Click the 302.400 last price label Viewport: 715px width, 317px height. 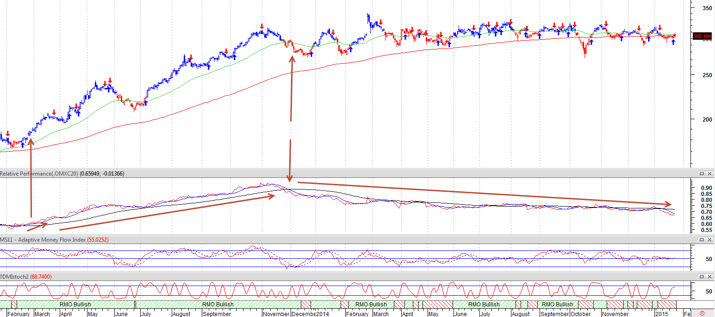(x=702, y=36)
